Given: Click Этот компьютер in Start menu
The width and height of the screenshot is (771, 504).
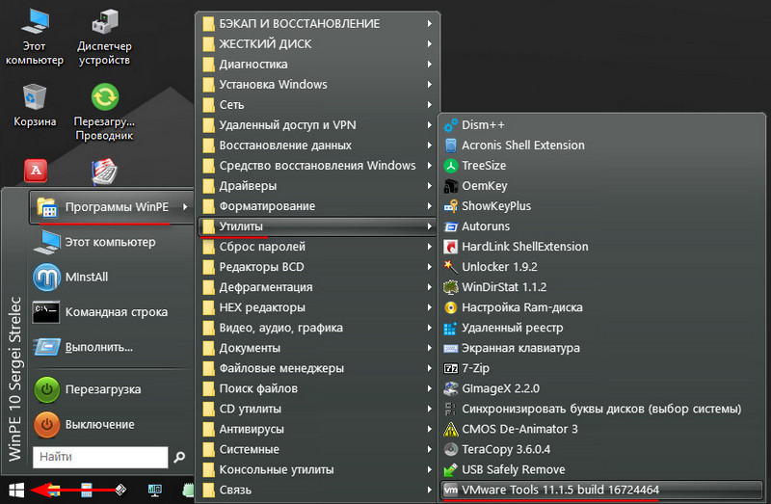Looking at the screenshot, I should click(112, 242).
